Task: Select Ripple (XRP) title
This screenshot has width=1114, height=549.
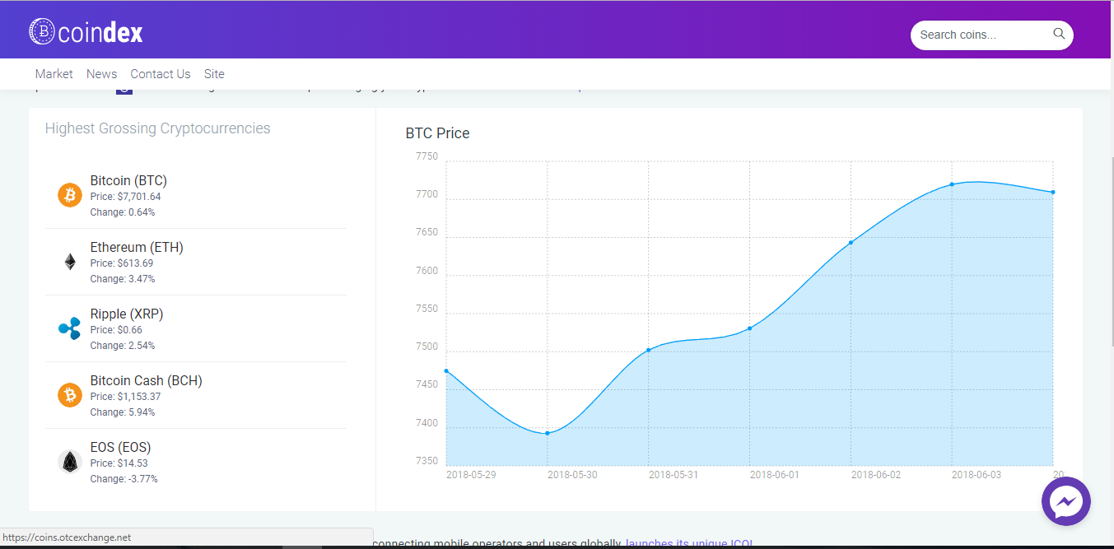Action: click(127, 314)
